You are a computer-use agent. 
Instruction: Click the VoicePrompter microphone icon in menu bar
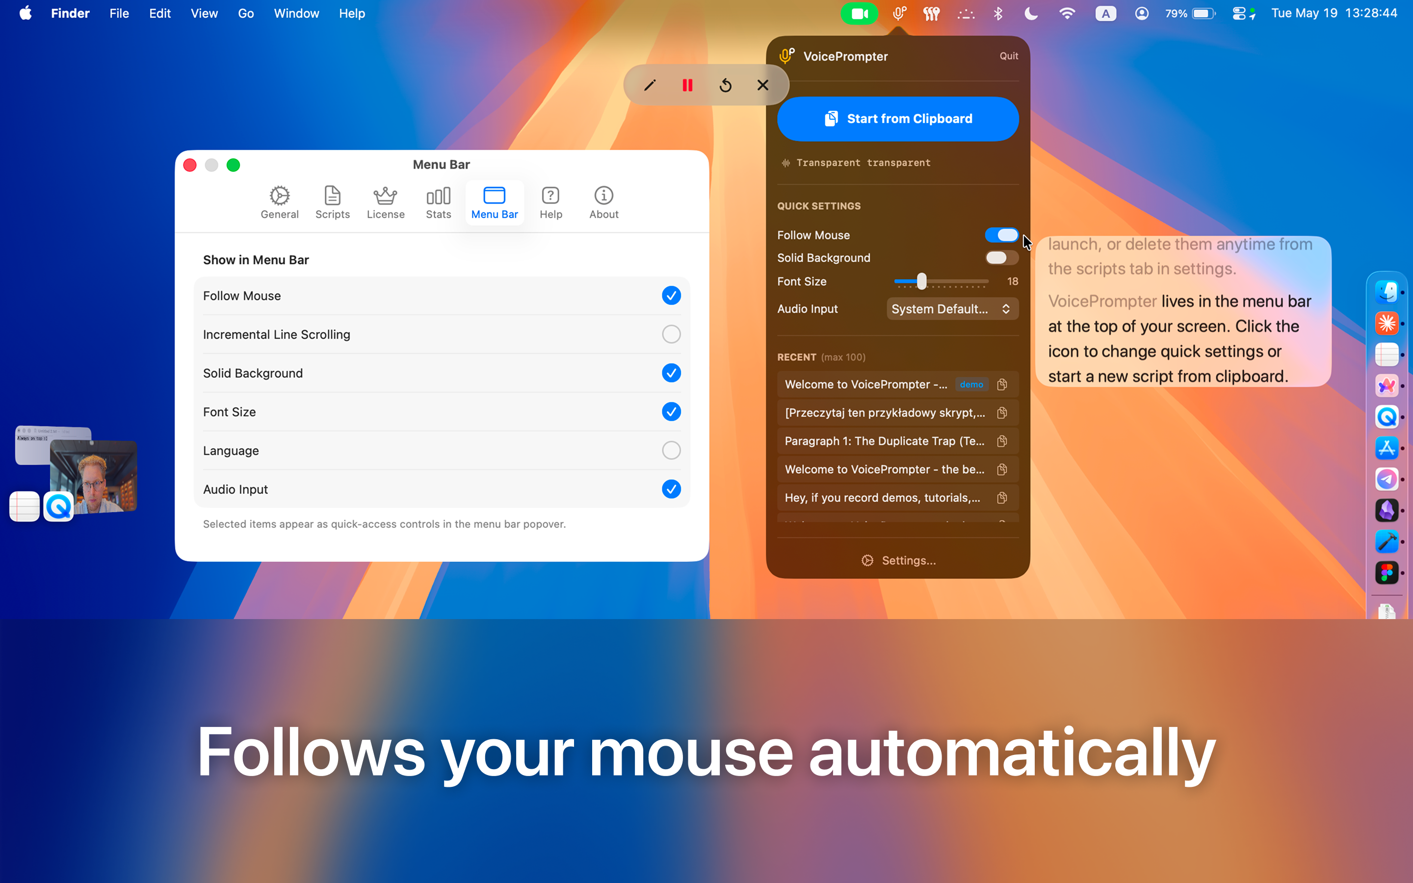click(x=899, y=13)
